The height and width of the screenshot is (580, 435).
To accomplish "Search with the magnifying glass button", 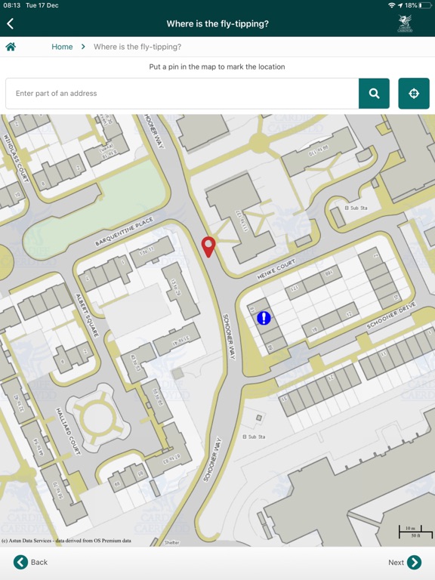I will click(374, 93).
